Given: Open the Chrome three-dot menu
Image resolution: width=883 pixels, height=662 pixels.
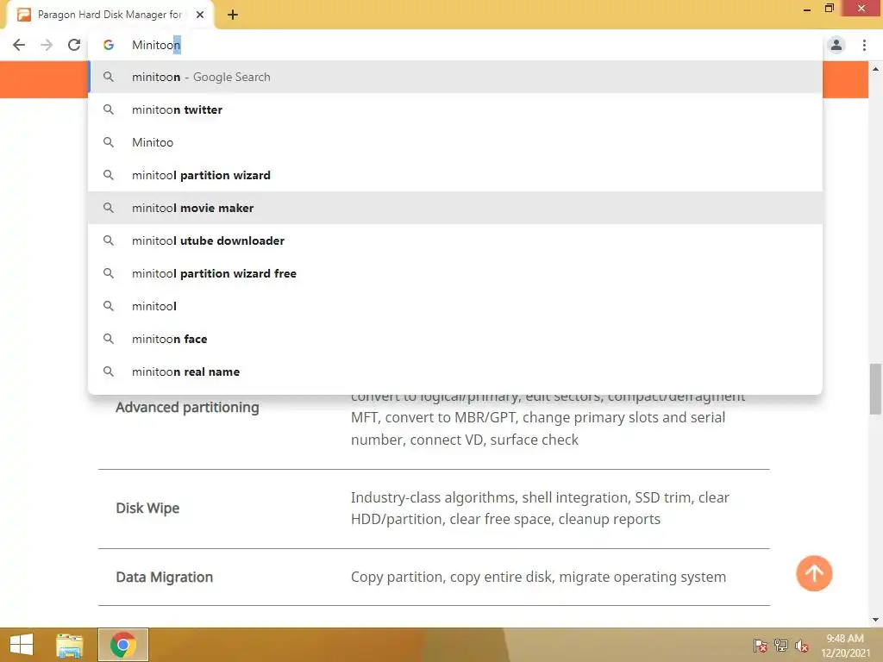Looking at the screenshot, I should (864, 45).
